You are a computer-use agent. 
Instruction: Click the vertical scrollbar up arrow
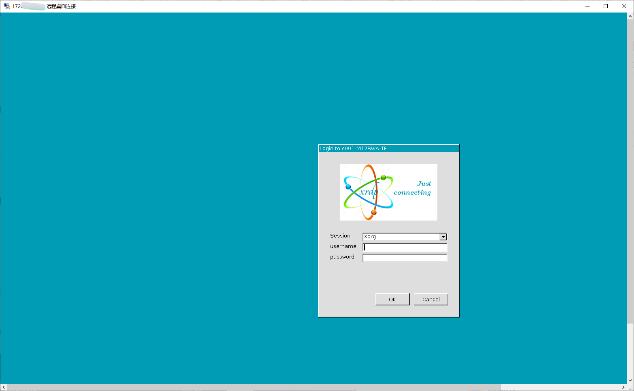tap(630, 16)
